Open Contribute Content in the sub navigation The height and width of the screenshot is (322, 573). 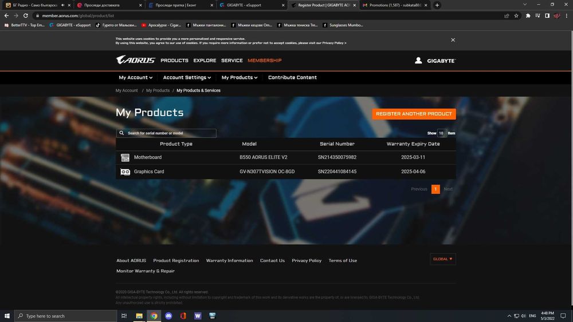pos(292,77)
